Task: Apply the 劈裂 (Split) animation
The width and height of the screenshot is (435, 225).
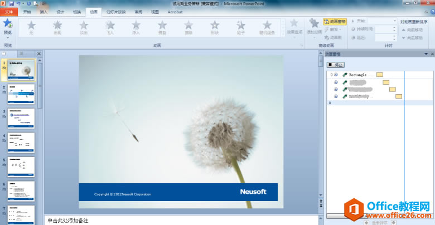Action: 162,27
